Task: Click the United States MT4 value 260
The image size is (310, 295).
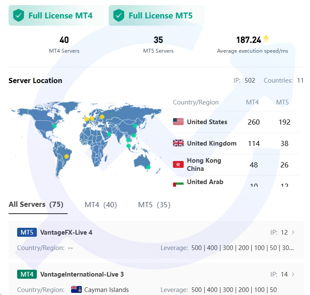Action: [253, 122]
